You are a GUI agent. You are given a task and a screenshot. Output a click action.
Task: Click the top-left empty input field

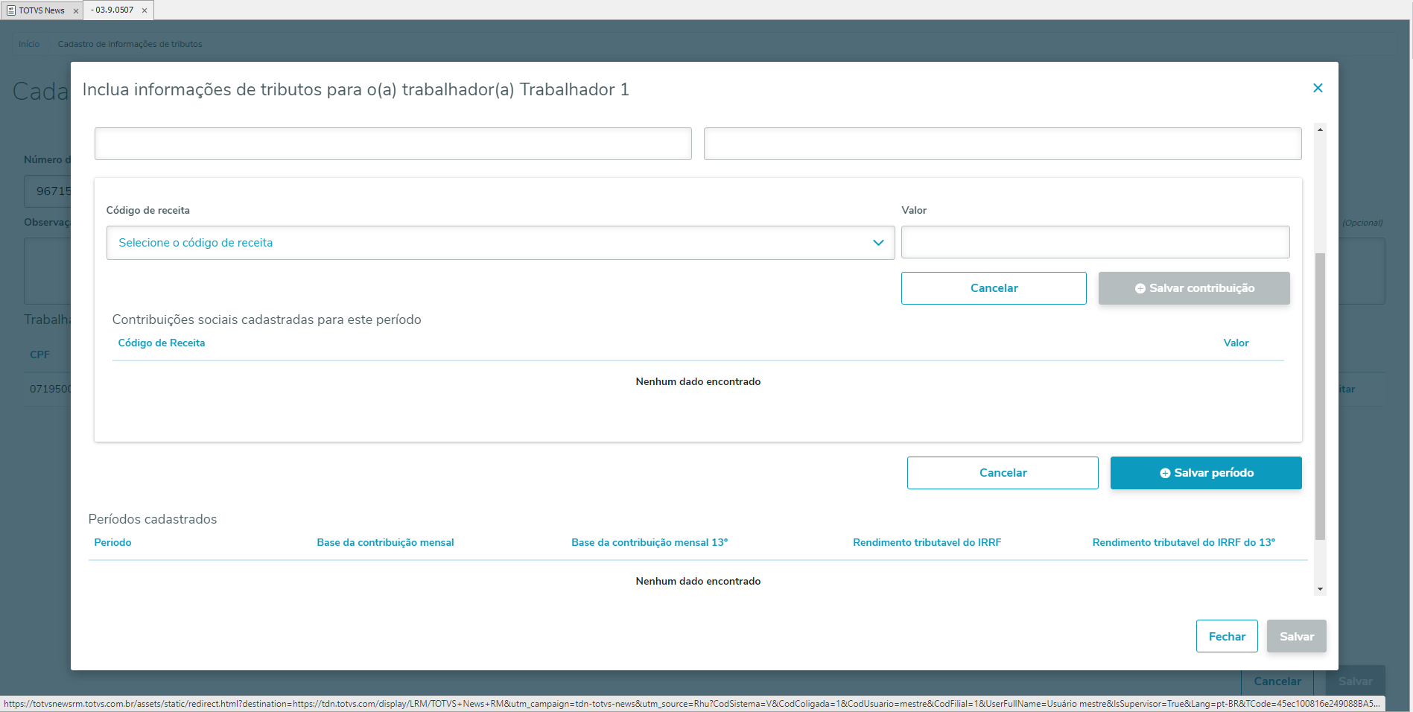click(393, 144)
